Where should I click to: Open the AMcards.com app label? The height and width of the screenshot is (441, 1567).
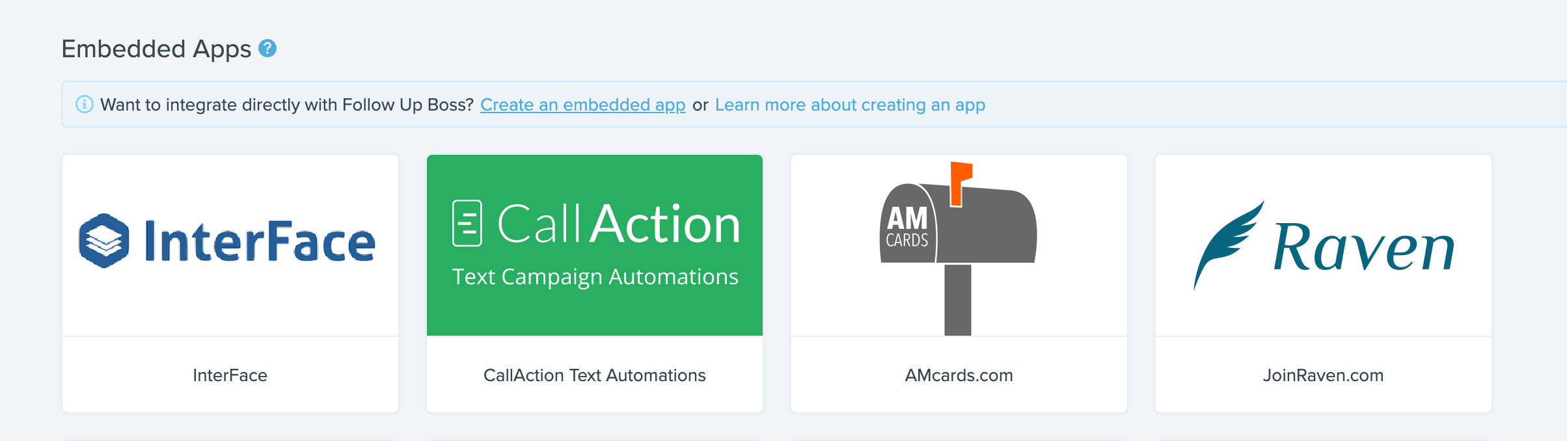tap(959, 375)
